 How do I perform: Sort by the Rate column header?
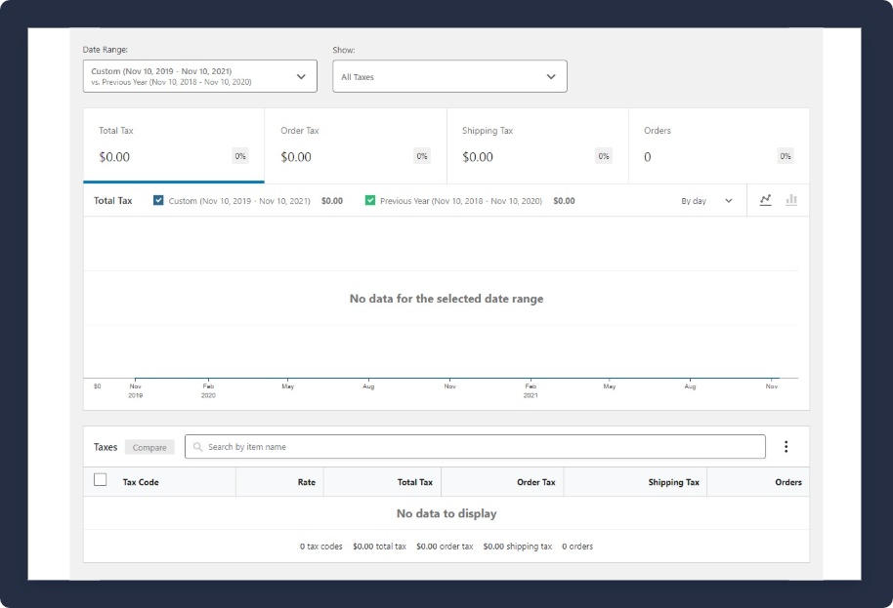(x=306, y=482)
